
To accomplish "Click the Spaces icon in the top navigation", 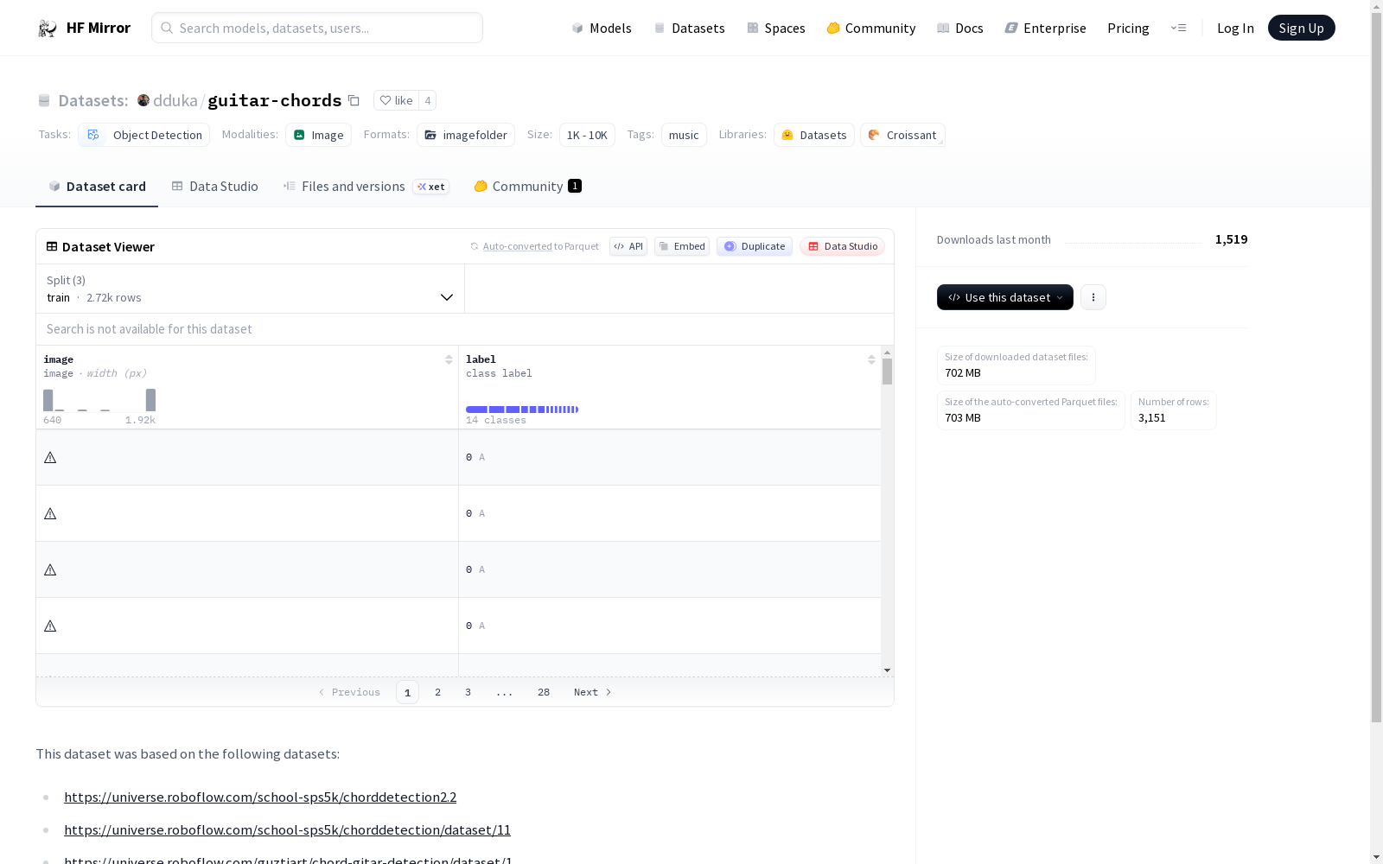I will (x=753, y=29).
